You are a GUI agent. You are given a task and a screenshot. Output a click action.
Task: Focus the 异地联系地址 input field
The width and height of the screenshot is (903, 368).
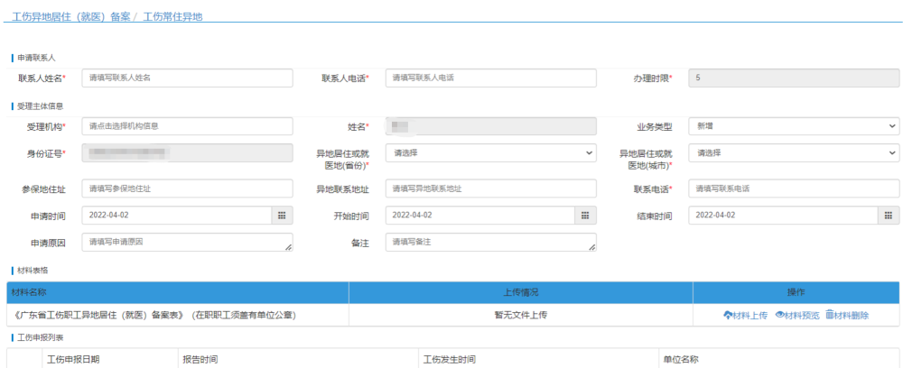coord(490,189)
